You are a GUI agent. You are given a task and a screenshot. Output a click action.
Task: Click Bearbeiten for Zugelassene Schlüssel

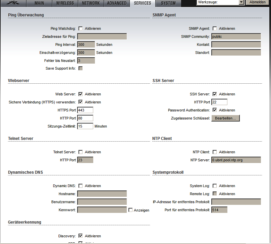click(225, 118)
